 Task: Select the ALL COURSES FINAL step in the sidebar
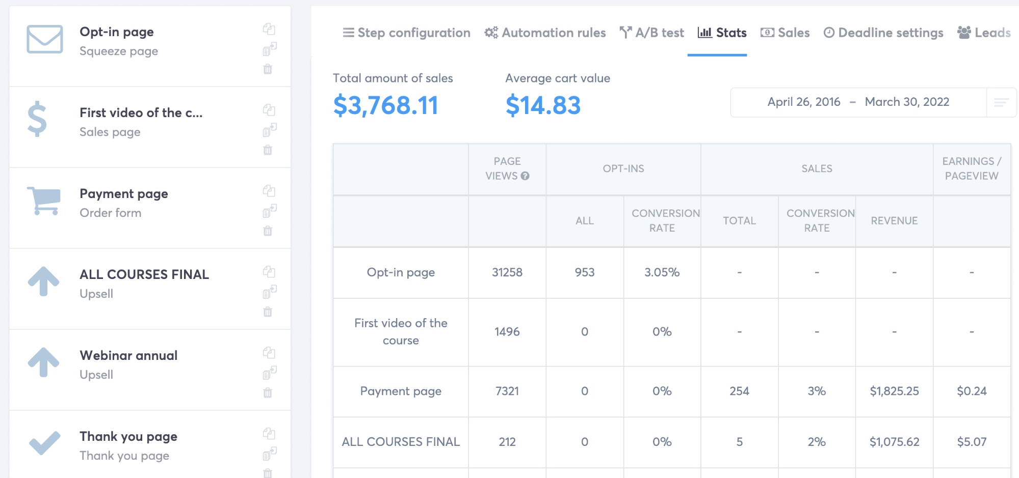(x=144, y=274)
